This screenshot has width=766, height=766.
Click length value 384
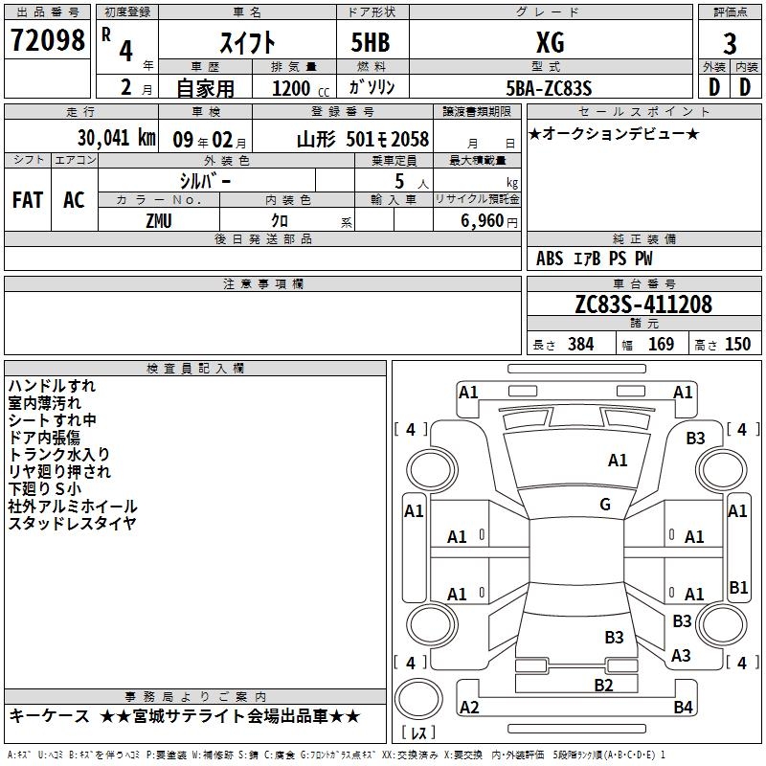(580, 344)
